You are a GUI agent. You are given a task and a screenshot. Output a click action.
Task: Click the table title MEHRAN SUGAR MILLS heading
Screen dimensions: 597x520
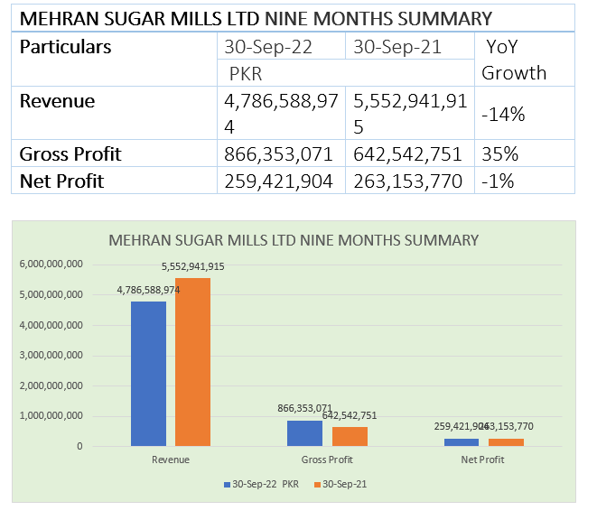(256, 18)
